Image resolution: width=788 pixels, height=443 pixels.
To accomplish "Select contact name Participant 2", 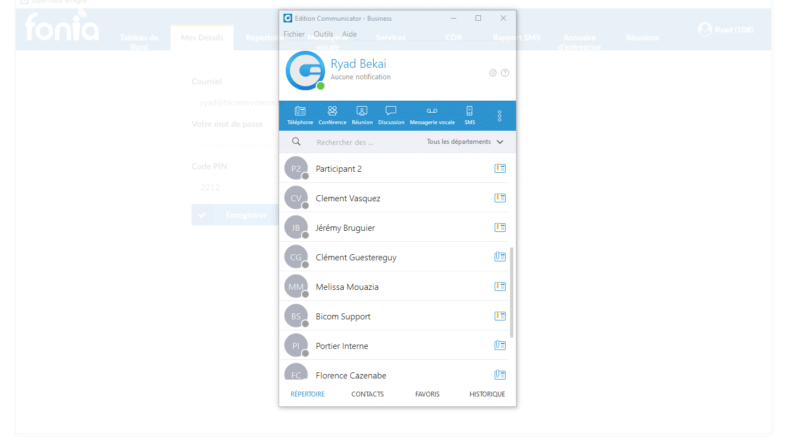I will [339, 169].
